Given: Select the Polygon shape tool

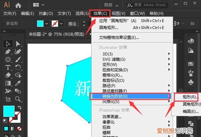Looking at the screenshot, I should coord(8,59).
